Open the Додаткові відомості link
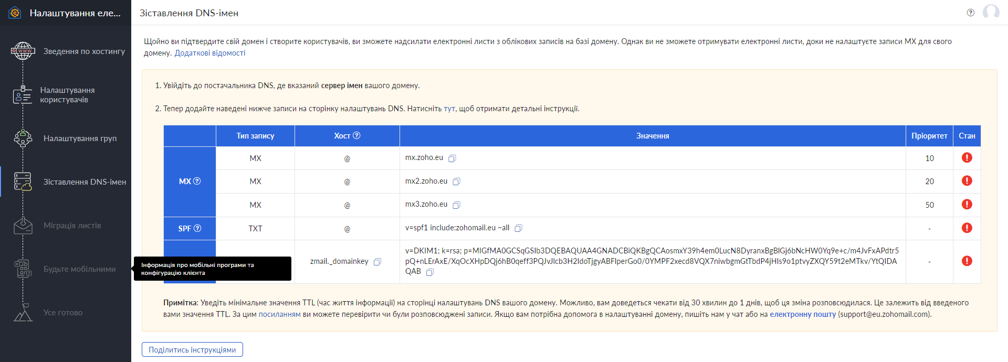This screenshot has height=362, width=1008. click(x=209, y=53)
